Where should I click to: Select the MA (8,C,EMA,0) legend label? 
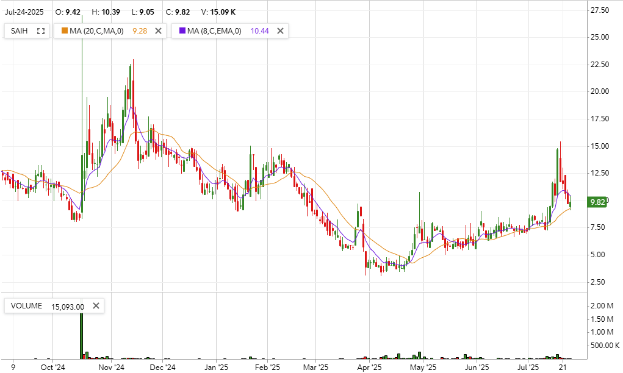(214, 31)
